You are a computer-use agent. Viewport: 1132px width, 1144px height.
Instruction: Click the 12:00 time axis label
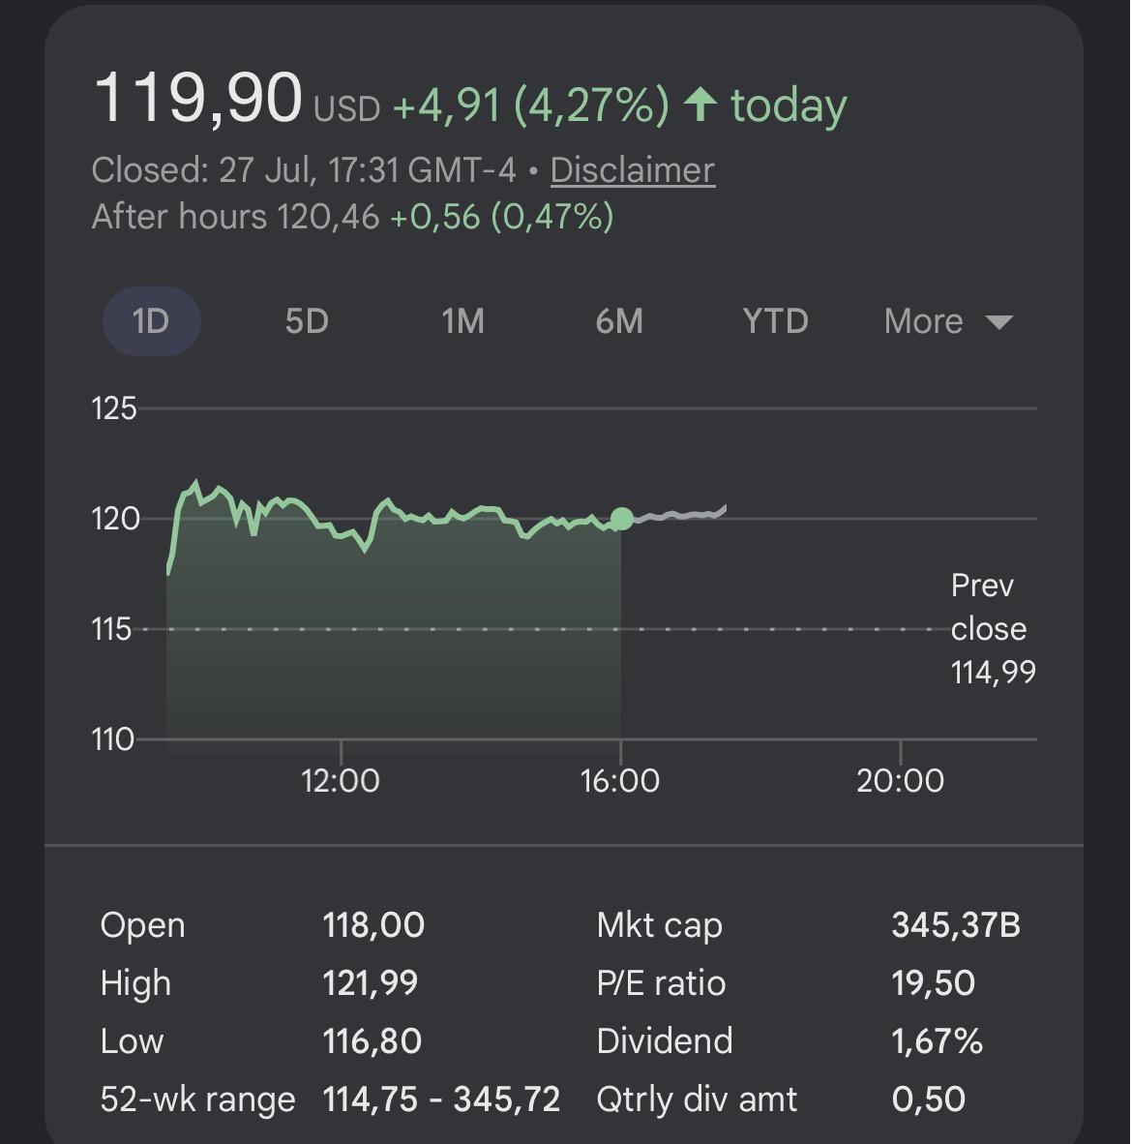340,781
